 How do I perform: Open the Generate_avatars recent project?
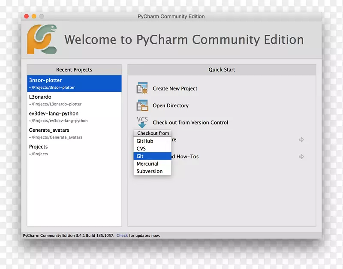click(74, 133)
